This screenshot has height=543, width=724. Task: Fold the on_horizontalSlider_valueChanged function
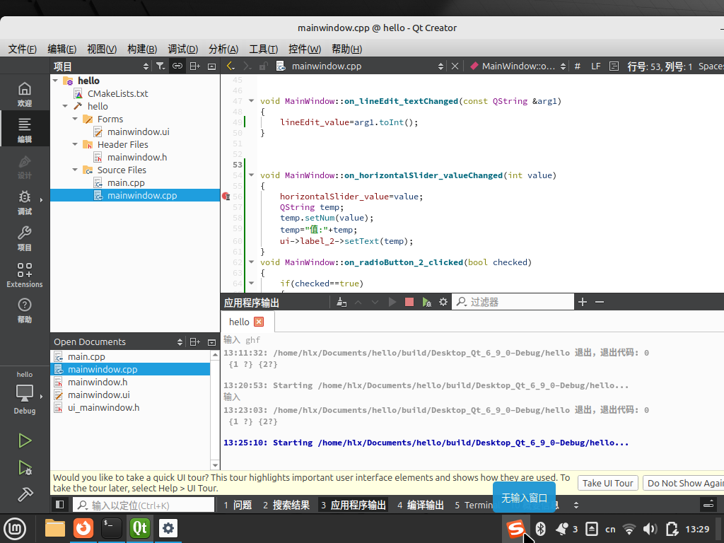[252, 175]
